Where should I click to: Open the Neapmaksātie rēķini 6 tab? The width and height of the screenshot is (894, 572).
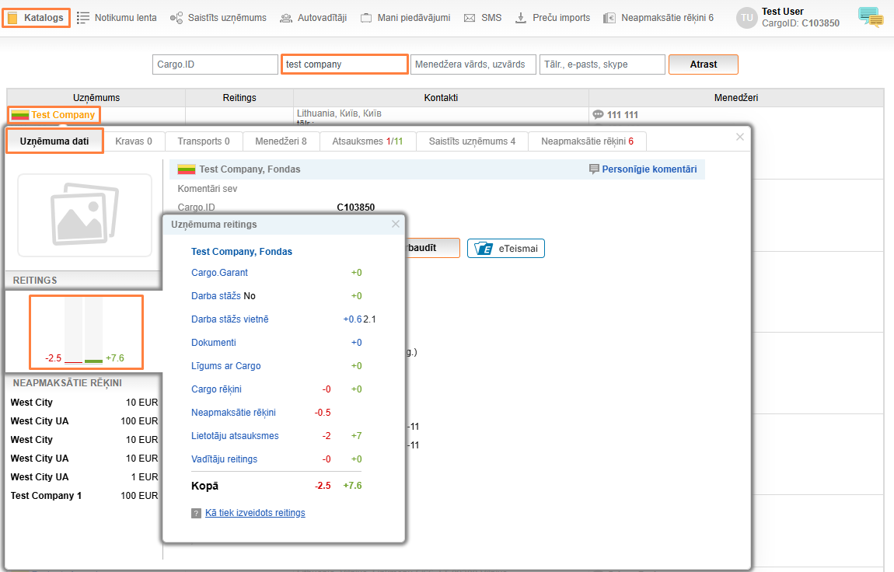587,141
